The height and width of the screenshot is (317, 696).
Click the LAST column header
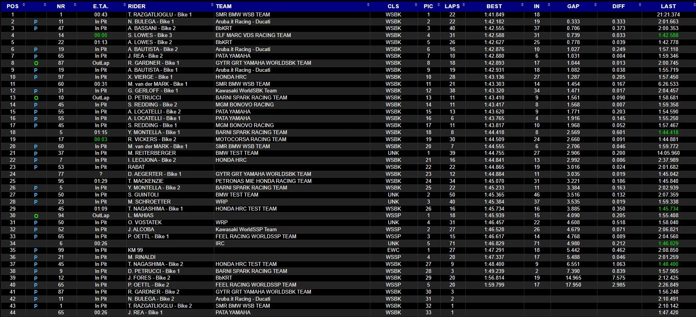(x=668, y=6)
